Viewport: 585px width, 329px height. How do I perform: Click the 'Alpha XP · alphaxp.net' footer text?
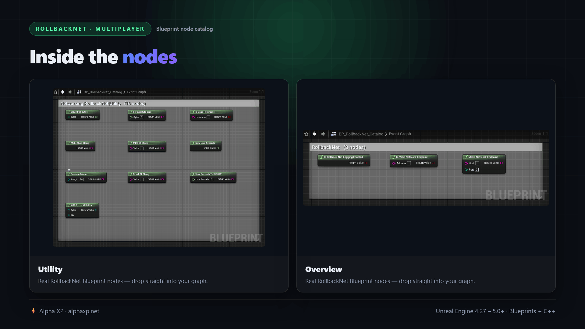pyautogui.click(x=69, y=311)
